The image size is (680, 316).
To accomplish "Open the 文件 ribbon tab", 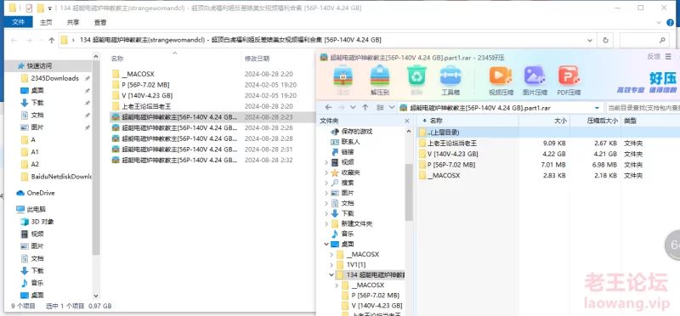I will pos(18,22).
